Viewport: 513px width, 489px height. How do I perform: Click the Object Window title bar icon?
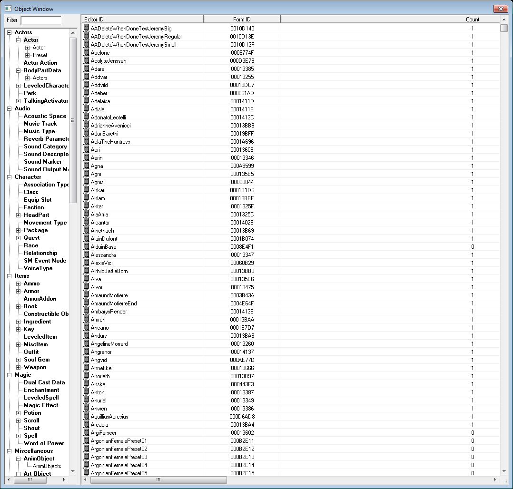tap(8, 9)
